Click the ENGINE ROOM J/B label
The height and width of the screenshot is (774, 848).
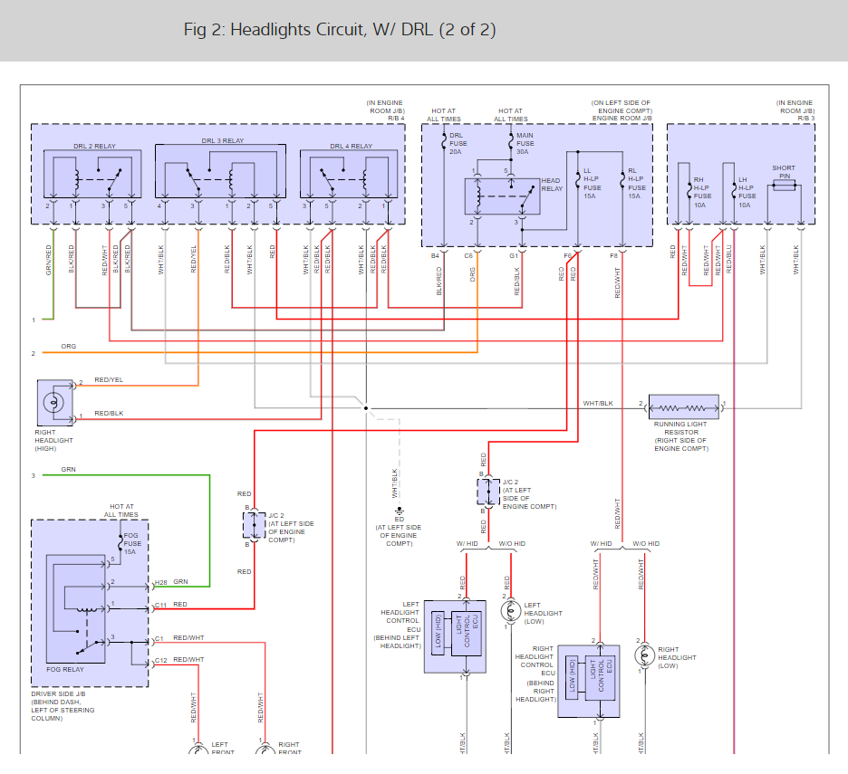pos(622,119)
